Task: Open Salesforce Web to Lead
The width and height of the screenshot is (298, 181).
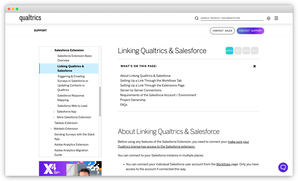Action: tap(72, 106)
